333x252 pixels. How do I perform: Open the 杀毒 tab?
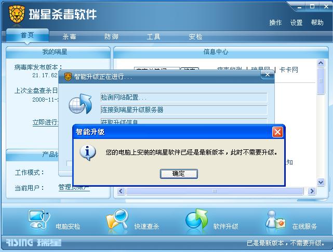point(70,37)
